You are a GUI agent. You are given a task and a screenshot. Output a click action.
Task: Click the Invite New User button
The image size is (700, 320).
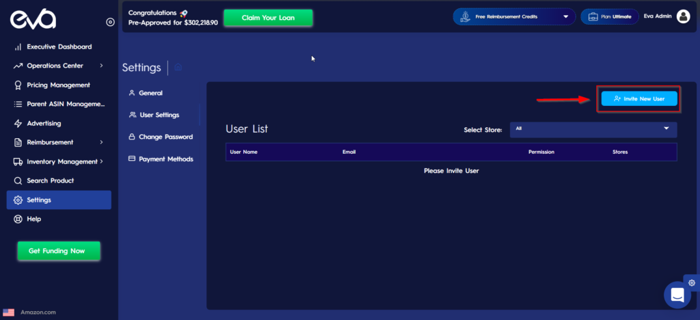click(x=639, y=98)
